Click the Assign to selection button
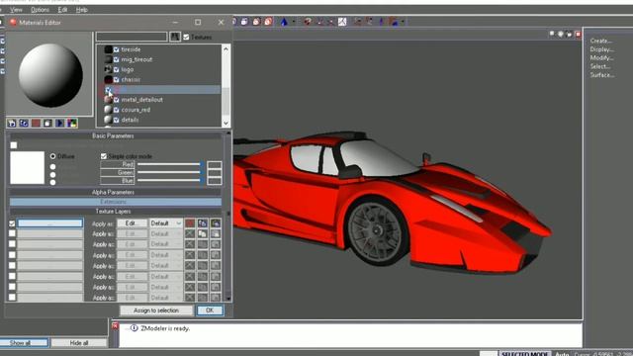Image resolution: width=633 pixels, height=356 pixels. [156, 311]
